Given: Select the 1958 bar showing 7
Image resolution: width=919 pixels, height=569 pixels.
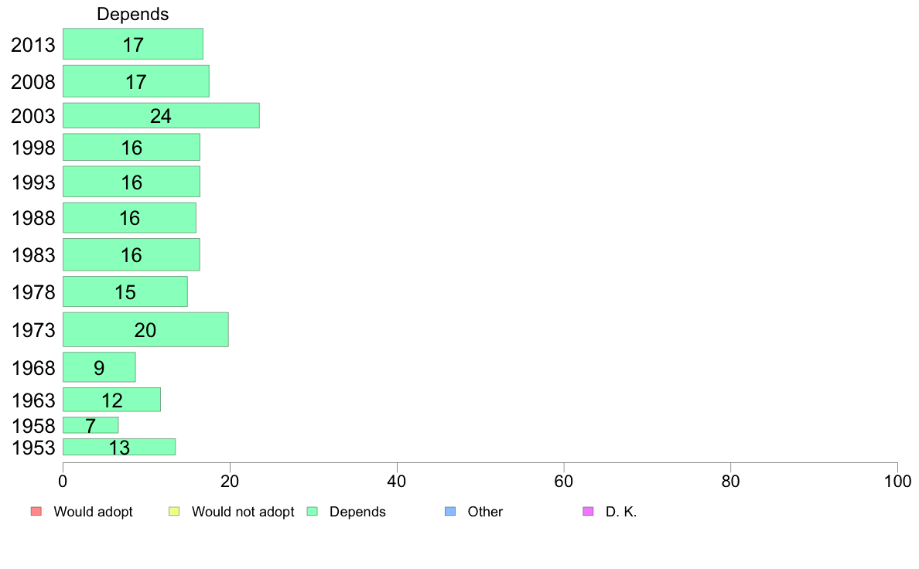Looking at the screenshot, I should pyautogui.click(x=91, y=425).
